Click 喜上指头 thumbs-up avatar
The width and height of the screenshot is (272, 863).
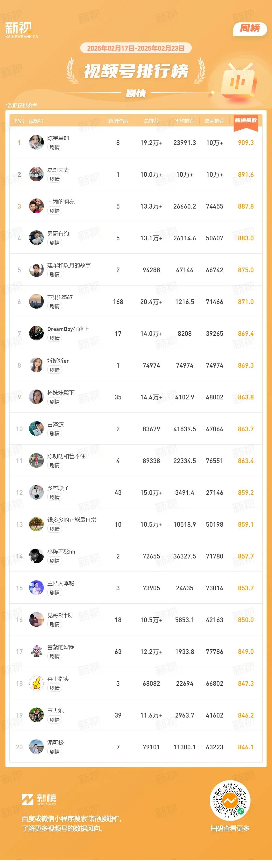pyautogui.click(x=36, y=683)
